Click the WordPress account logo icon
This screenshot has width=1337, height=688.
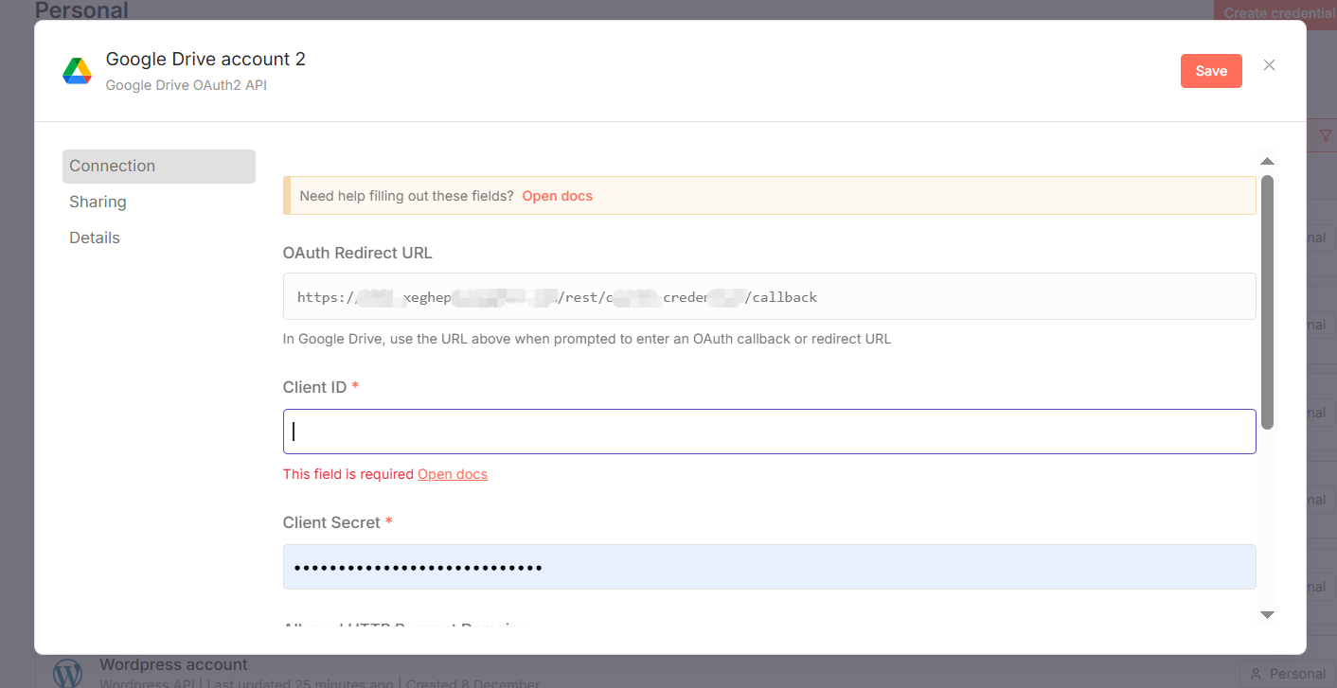click(67, 672)
